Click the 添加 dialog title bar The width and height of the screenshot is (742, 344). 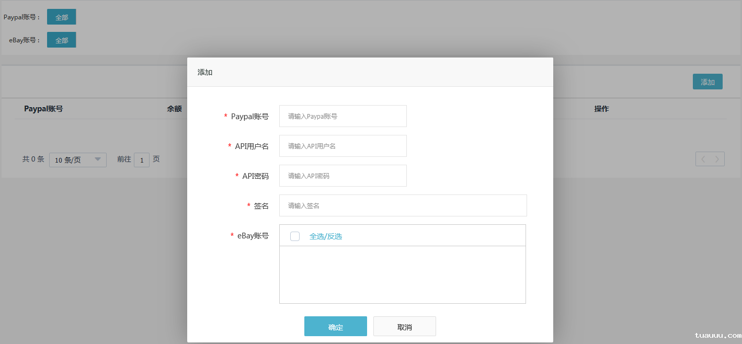370,72
